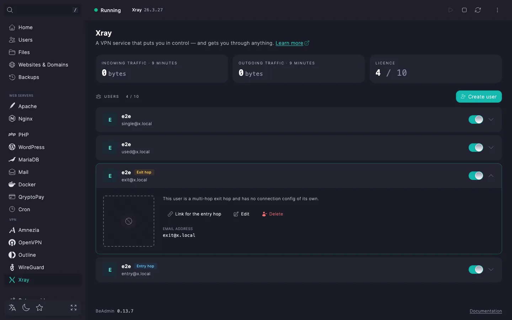Delete the exit@x.local user
This screenshot has width=512, height=320.
[x=272, y=214]
